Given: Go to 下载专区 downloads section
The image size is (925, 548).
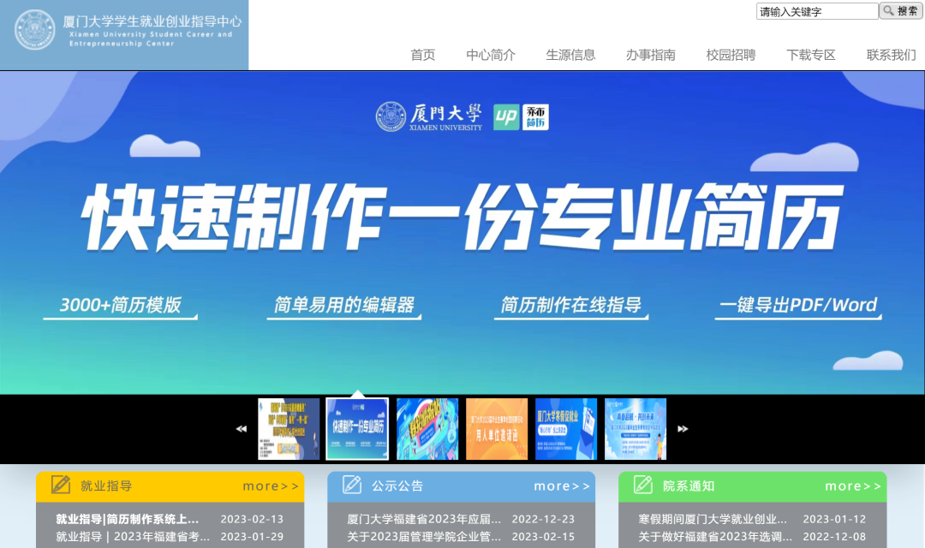Looking at the screenshot, I should (x=810, y=55).
